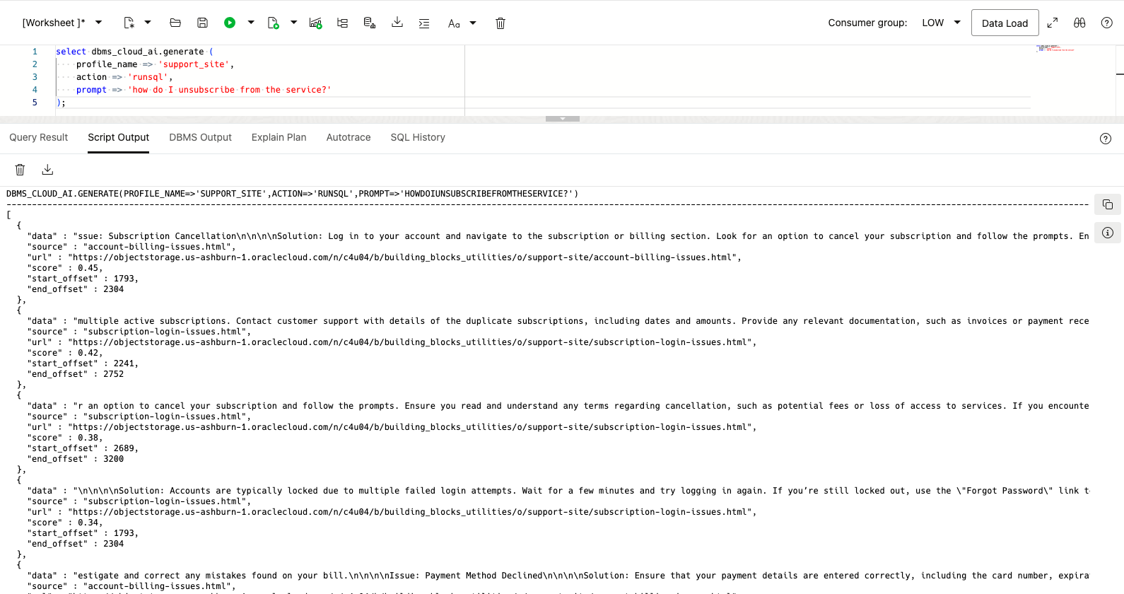Open the DBMS Output tab

click(200, 137)
